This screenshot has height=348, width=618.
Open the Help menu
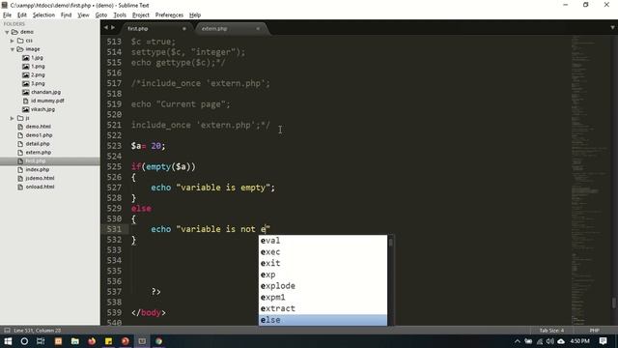tap(195, 15)
